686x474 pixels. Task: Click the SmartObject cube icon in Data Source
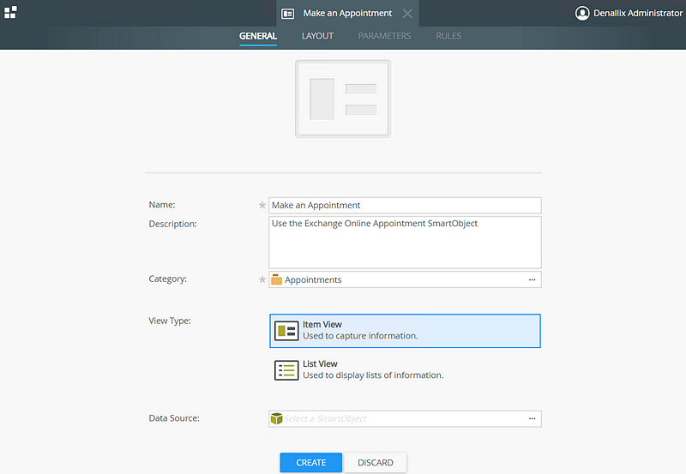click(x=277, y=418)
